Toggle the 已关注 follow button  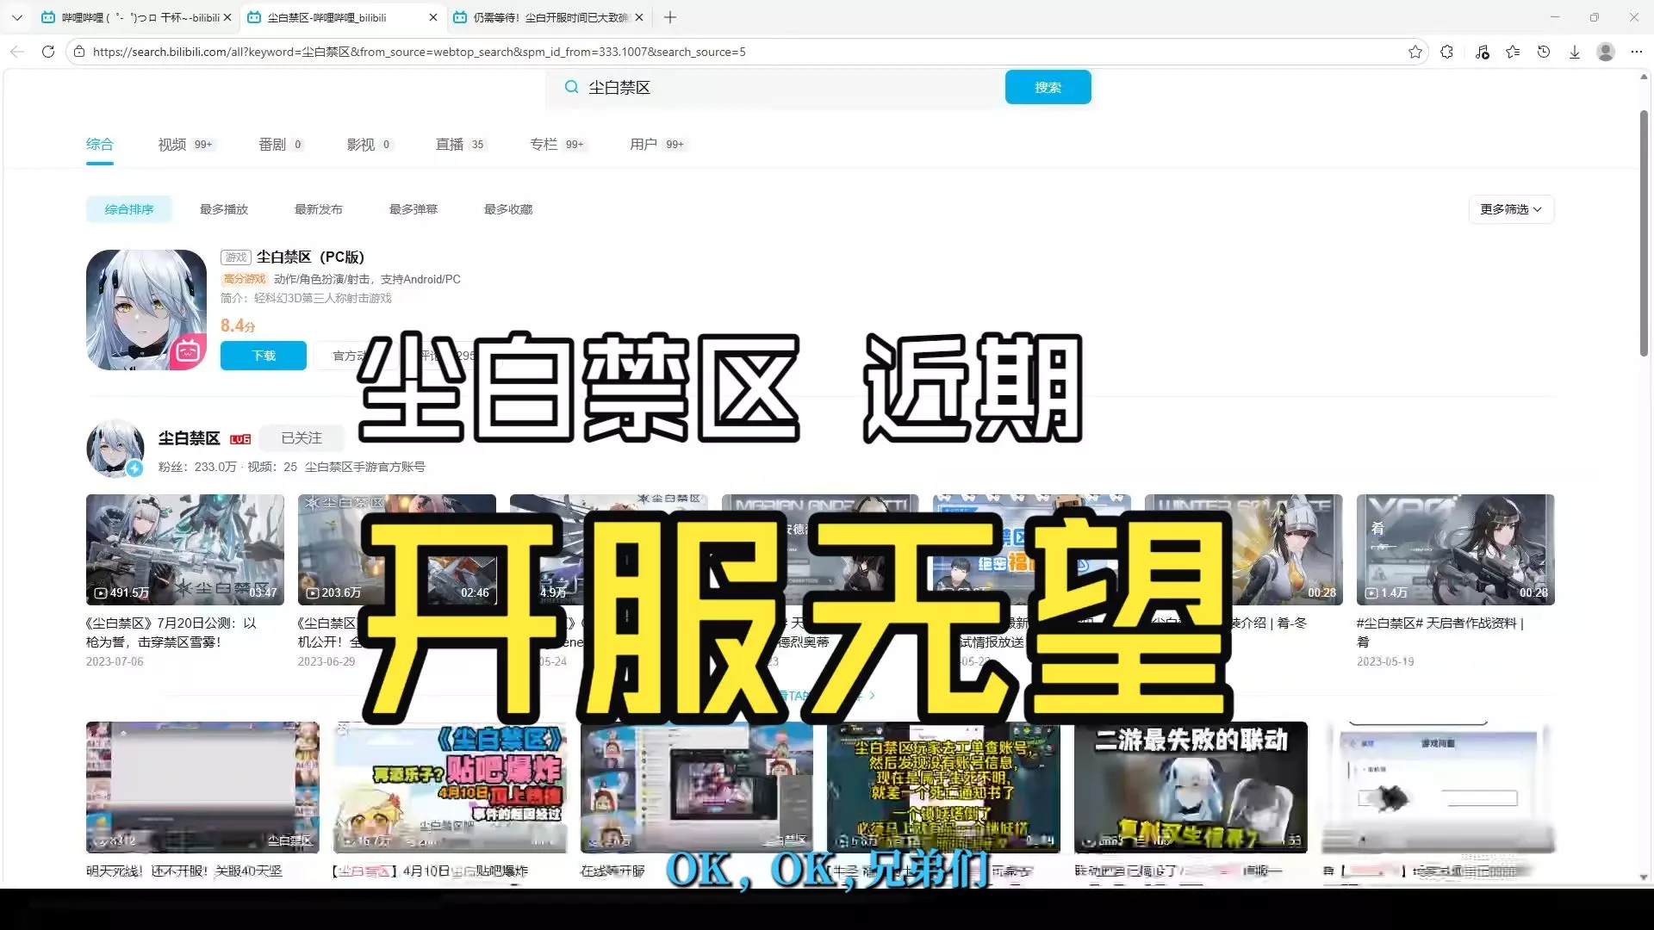click(x=302, y=438)
